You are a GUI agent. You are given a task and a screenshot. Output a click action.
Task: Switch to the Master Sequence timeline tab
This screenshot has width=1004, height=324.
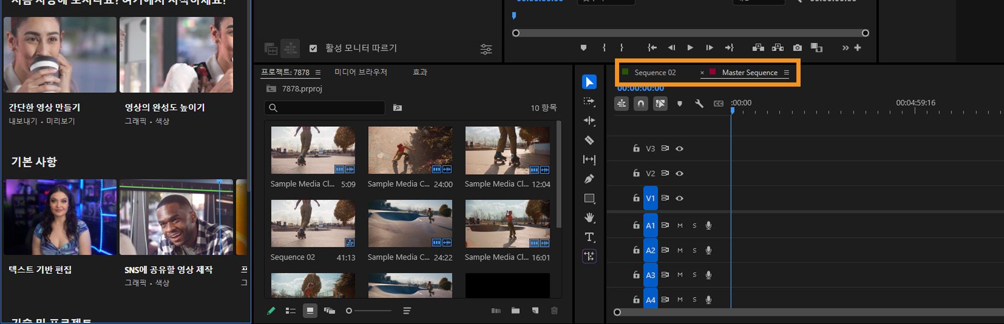tap(749, 73)
